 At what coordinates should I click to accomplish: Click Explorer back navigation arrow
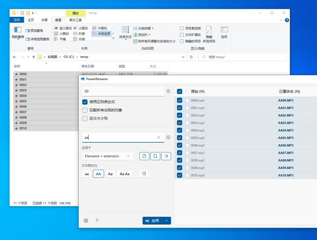coord(14,57)
